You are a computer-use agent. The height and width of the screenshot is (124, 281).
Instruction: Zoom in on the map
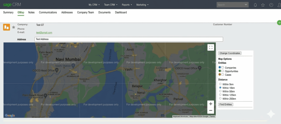tap(210, 104)
